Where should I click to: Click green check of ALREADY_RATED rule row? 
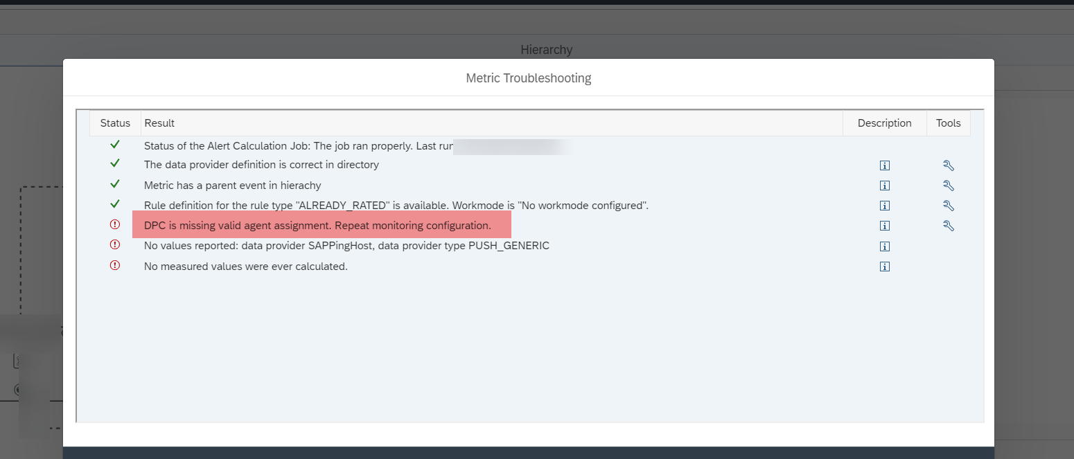pyautogui.click(x=115, y=204)
